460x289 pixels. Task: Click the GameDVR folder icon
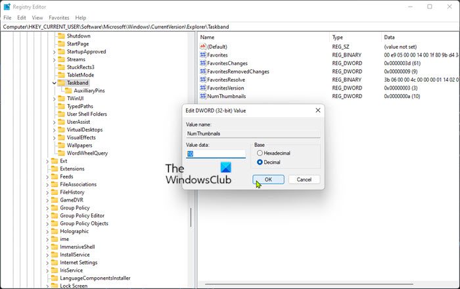(55, 200)
